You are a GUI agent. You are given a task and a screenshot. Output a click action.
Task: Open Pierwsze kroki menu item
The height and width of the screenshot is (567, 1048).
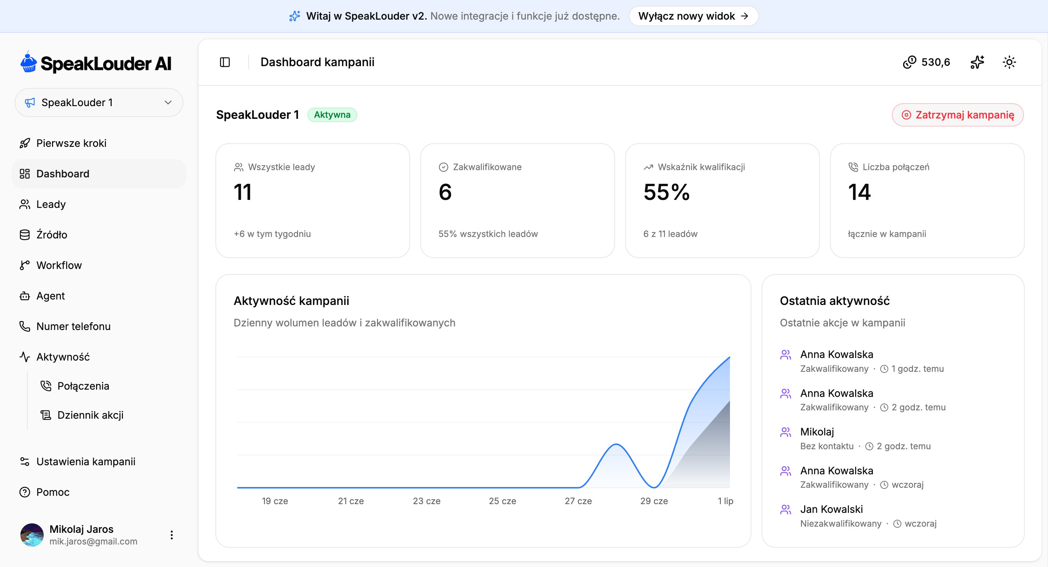pos(99,143)
